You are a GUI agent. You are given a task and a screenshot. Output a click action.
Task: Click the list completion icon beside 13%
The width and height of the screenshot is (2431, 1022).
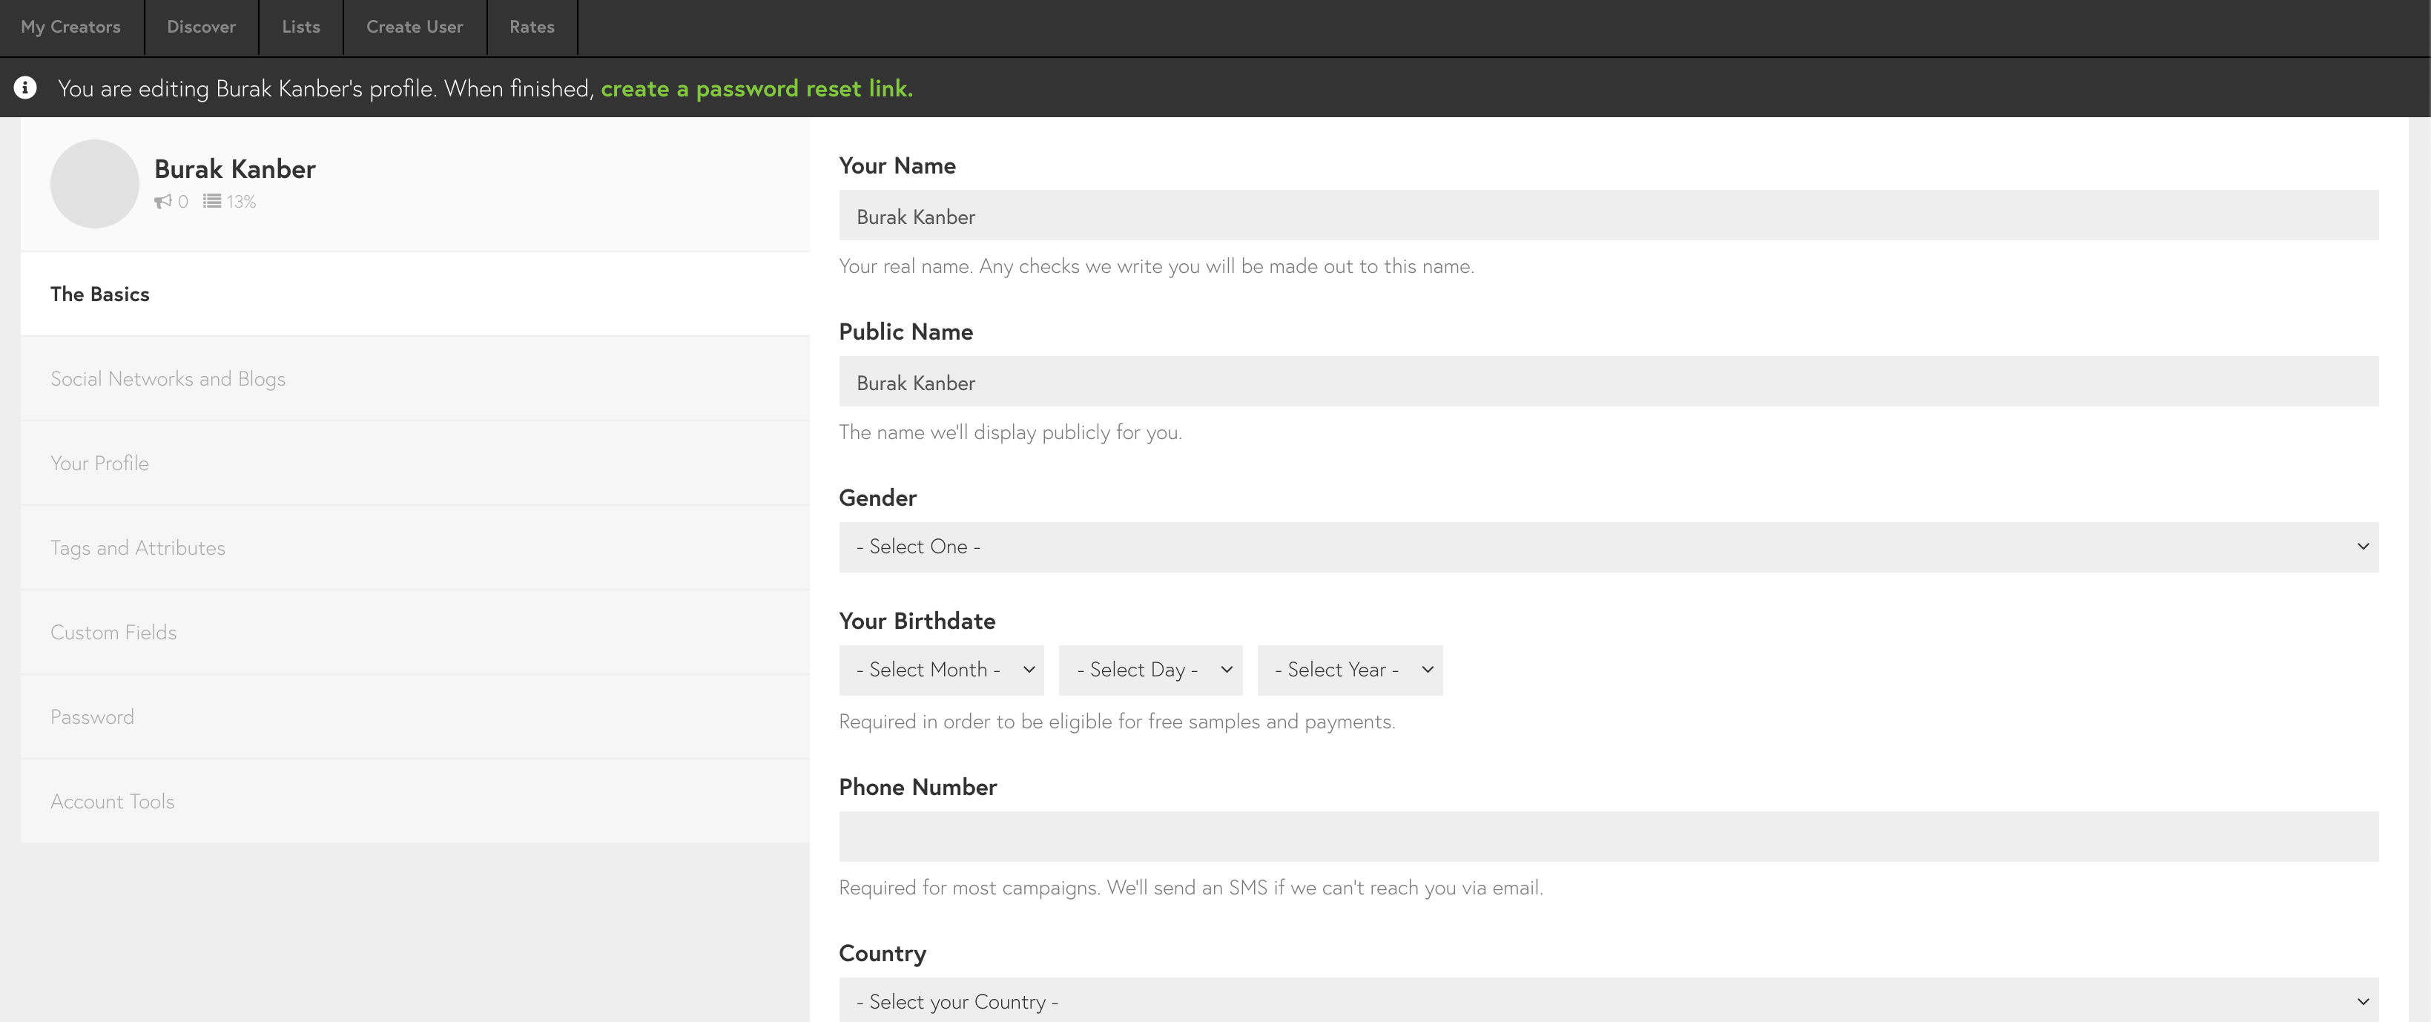click(x=212, y=201)
